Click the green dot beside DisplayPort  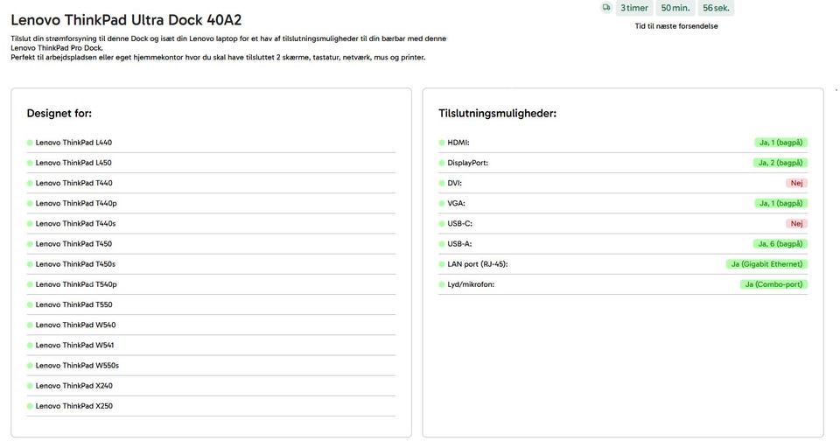coord(442,163)
